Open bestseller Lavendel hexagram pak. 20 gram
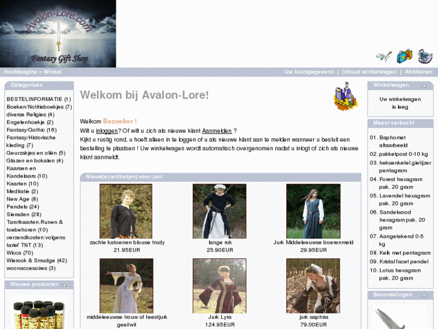The image size is (438, 329). tap(404, 200)
